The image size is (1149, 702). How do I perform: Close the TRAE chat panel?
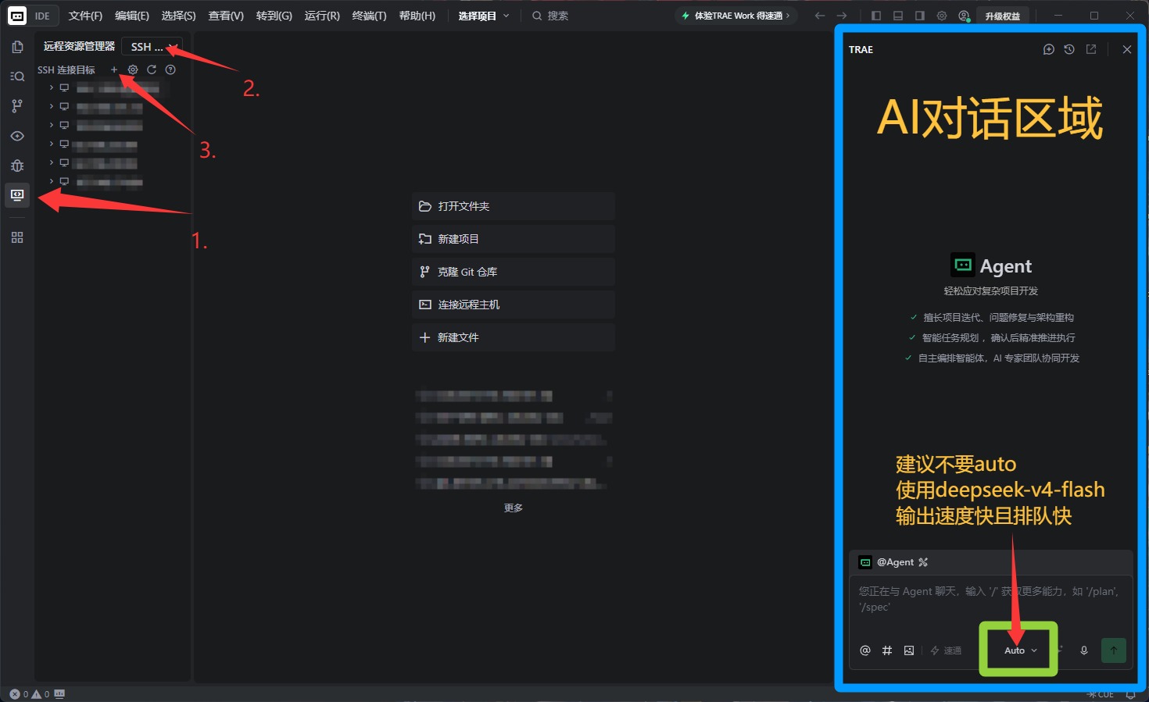coord(1126,49)
